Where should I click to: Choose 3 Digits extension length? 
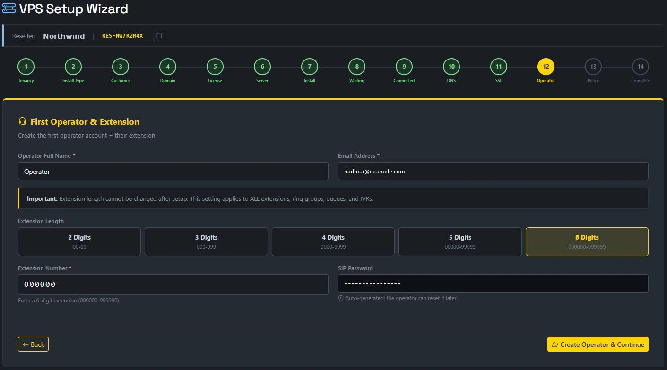coord(206,241)
